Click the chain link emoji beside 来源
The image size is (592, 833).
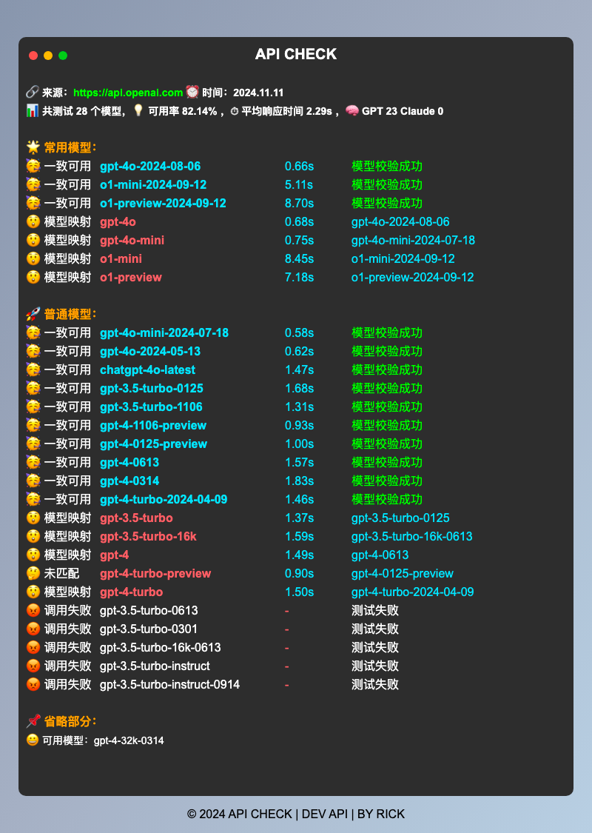(33, 92)
